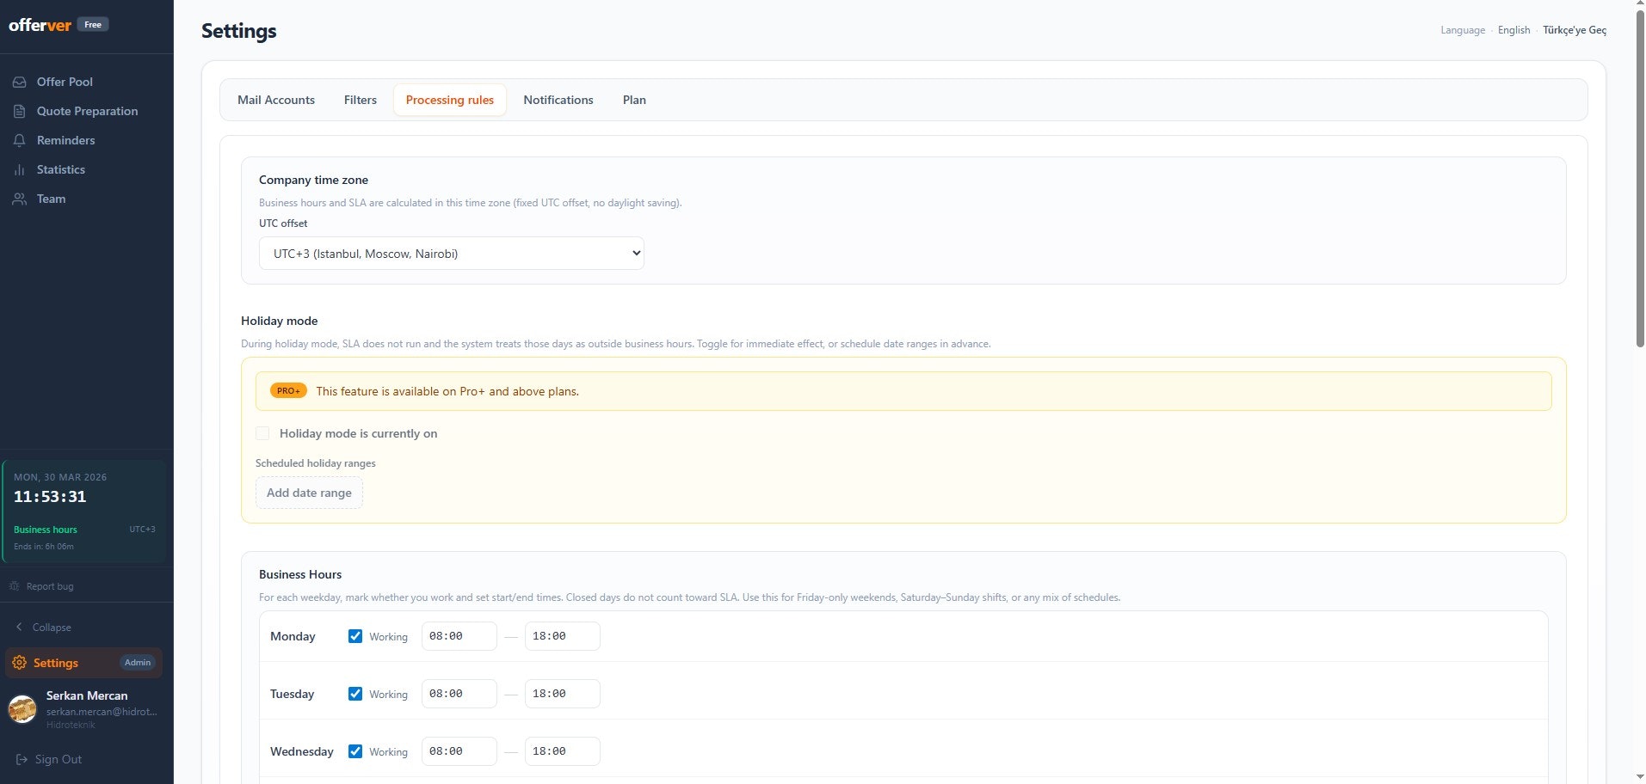
Task: Click the Team people icon
Action: click(19, 199)
